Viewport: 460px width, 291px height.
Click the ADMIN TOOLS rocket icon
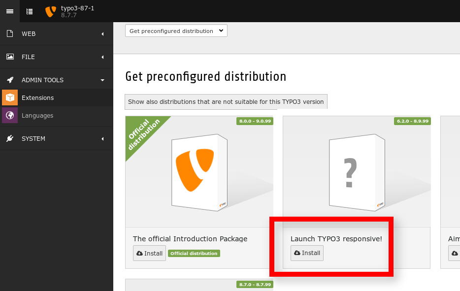tap(10, 80)
